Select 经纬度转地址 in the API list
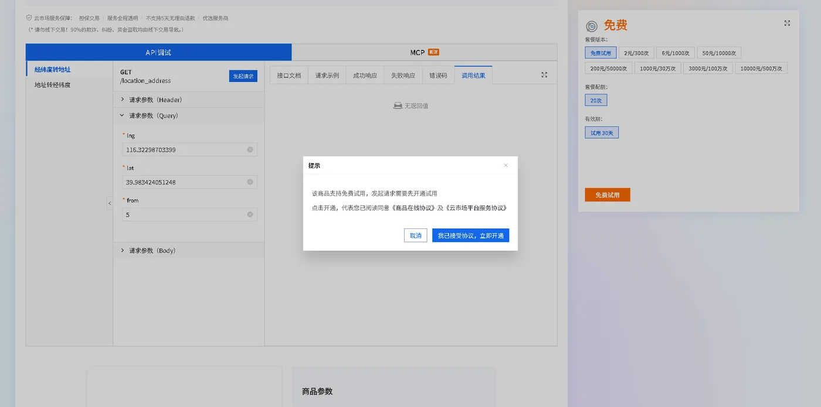The height and width of the screenshot is (407, 821). coord(69,69)
